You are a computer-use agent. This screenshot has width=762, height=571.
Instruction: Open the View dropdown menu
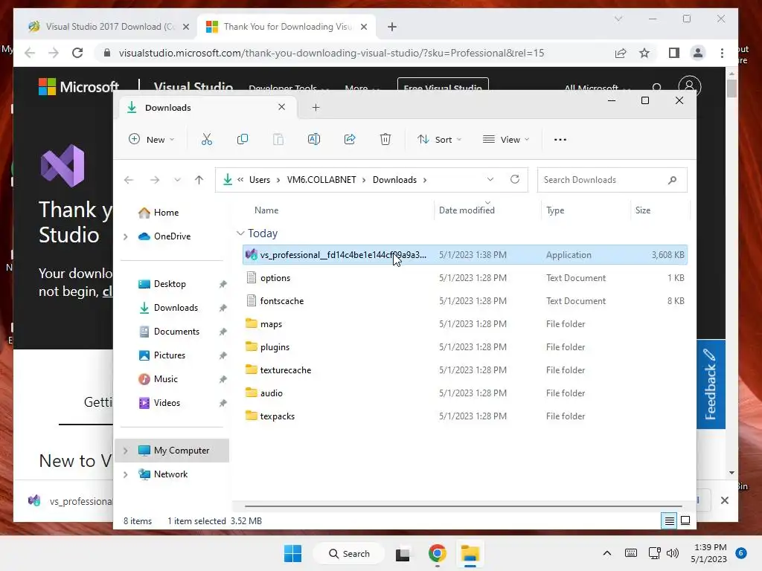(506, 139)
